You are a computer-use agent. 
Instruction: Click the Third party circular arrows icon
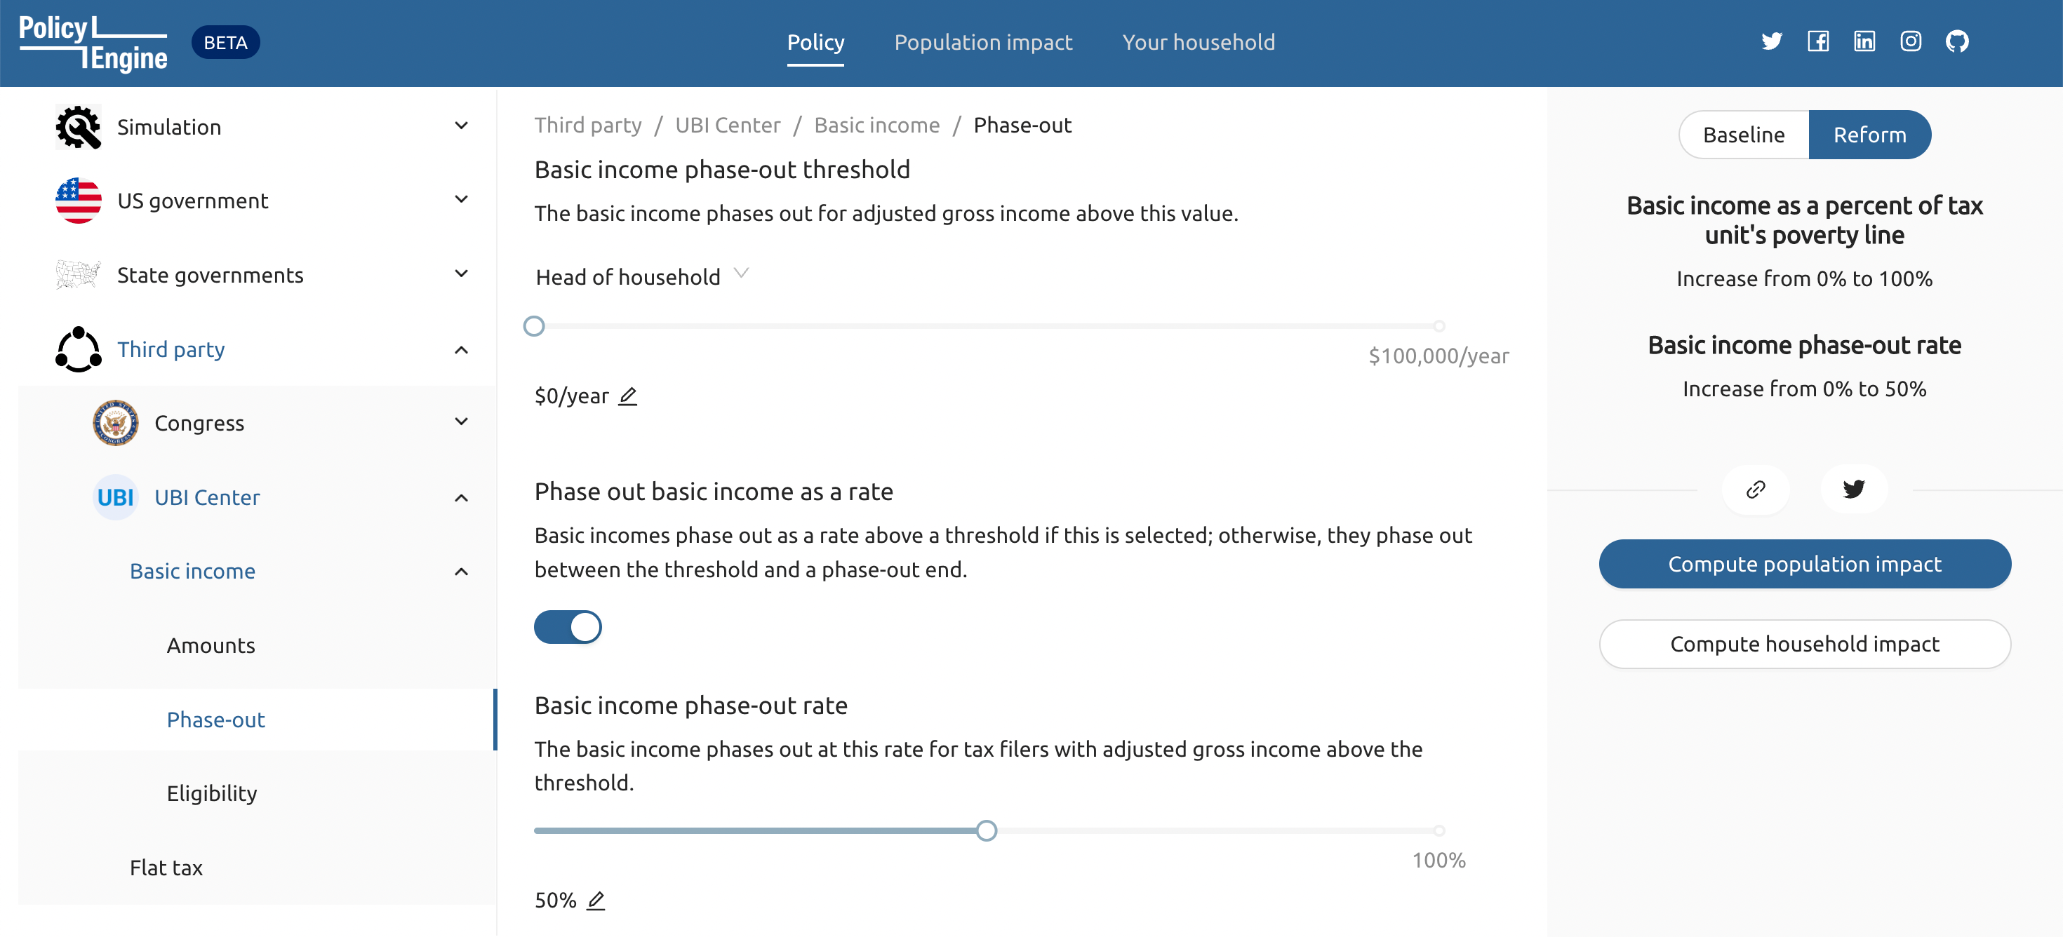point(79,350)
